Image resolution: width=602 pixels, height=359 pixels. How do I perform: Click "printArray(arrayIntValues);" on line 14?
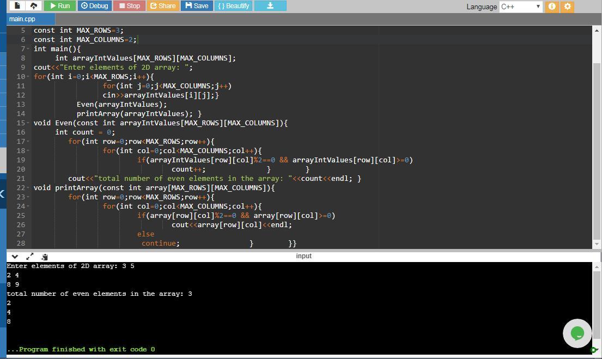pos(135,114)
